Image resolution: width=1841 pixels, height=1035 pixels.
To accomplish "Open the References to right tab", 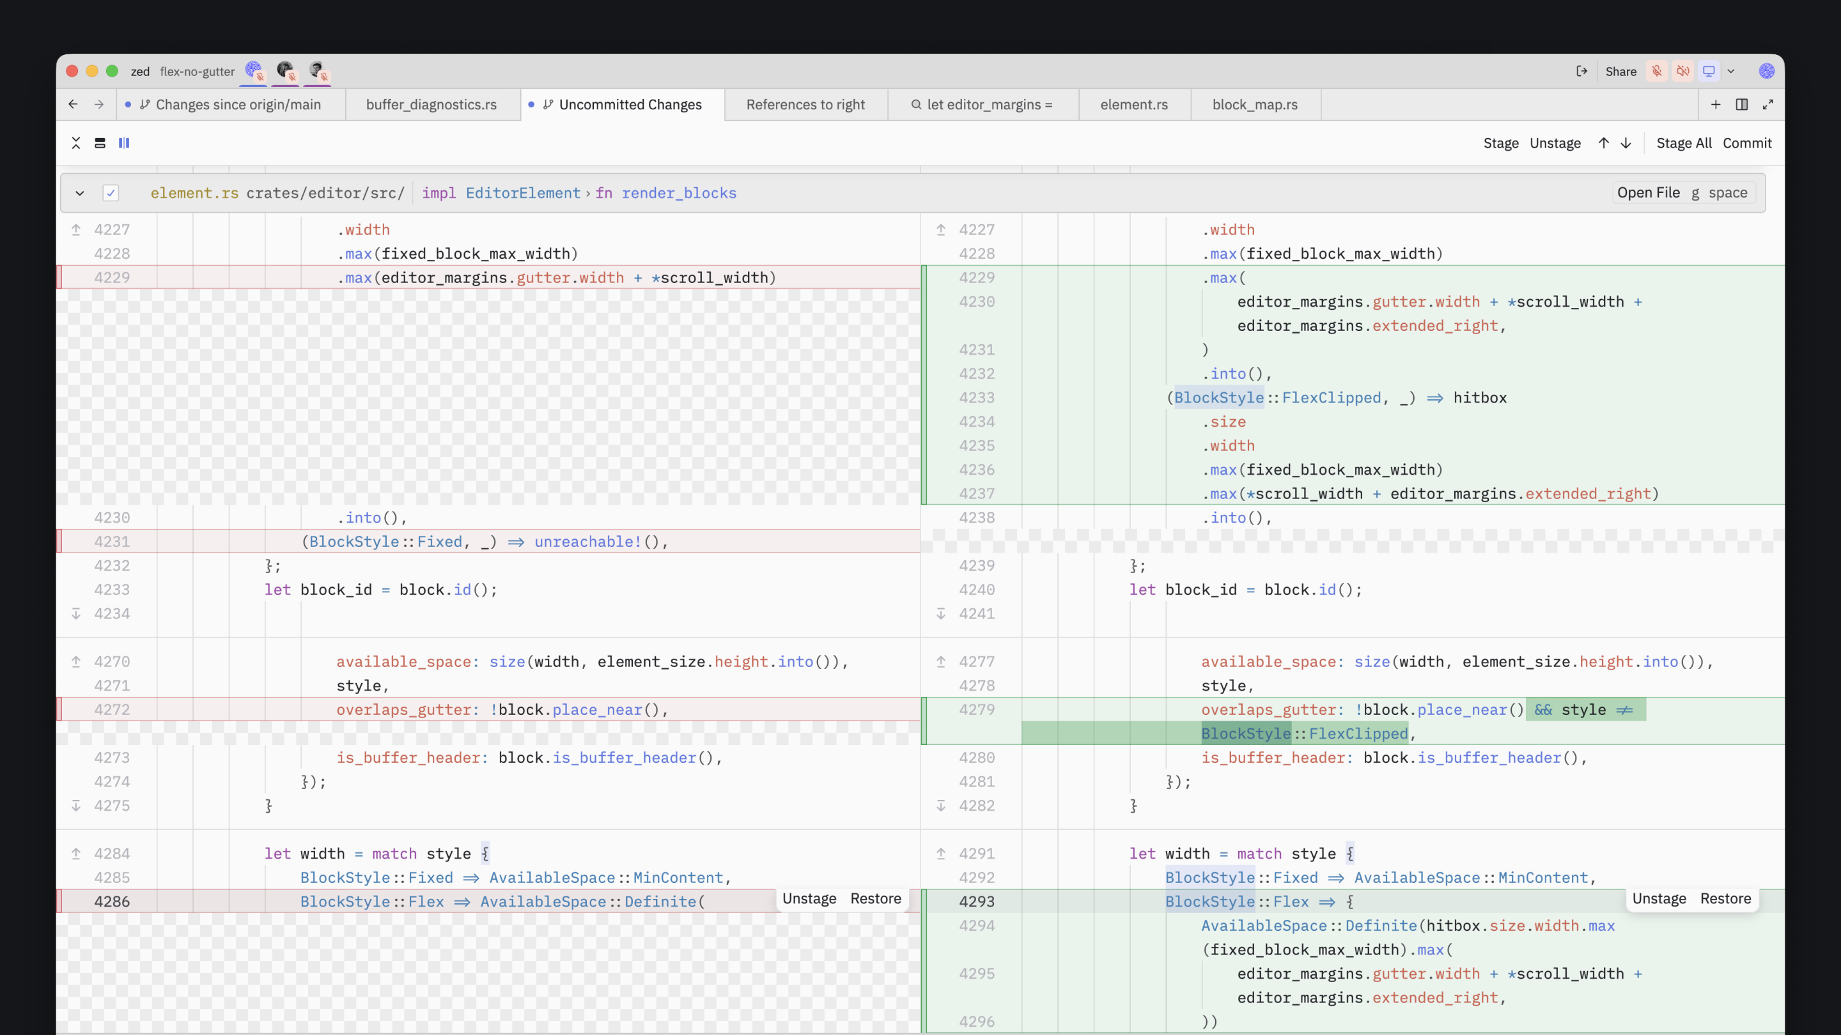I will pyautogui.click(x=805, y=104).
